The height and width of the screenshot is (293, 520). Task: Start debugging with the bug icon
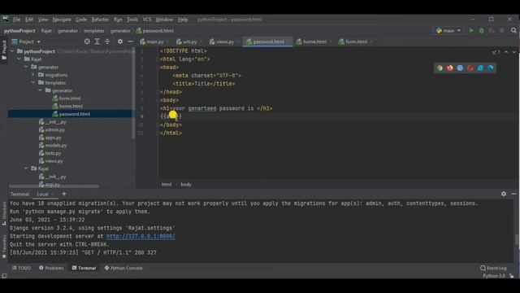point(481,31)
